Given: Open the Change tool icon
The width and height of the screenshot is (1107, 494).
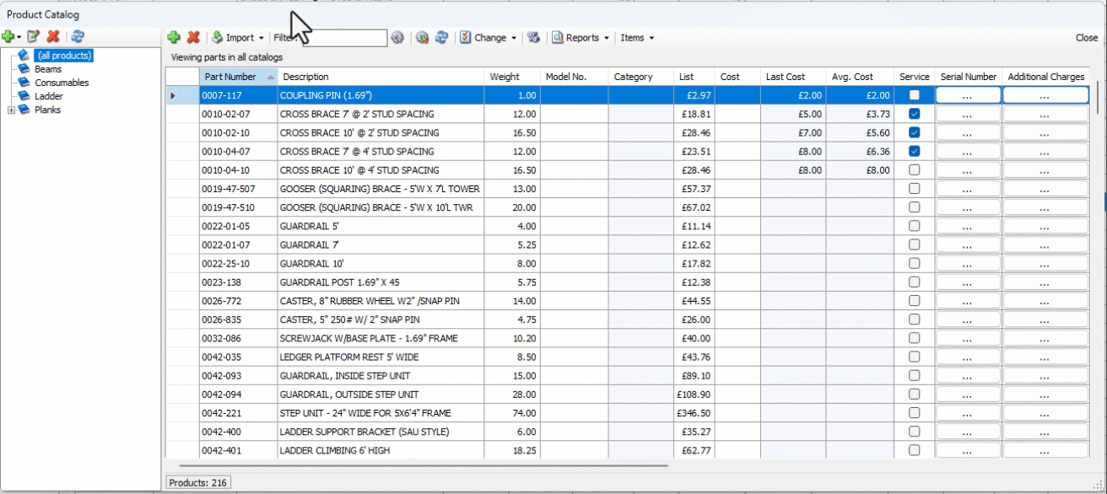Looking at the screenshot, I should [466, 37].
